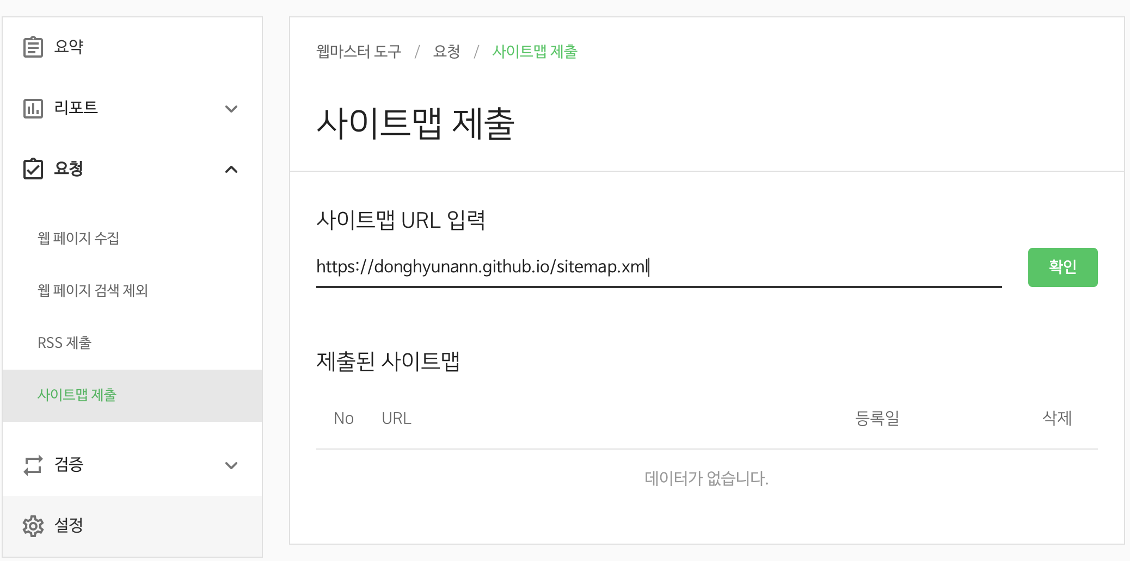Select 웹 페이지 수집 submenu item
Viewport: 1130px width, 561px height.
point(78,238)
